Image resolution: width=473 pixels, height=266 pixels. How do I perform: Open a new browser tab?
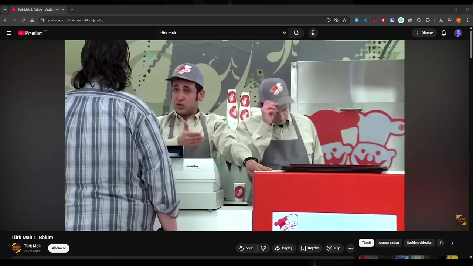(72, 10)
